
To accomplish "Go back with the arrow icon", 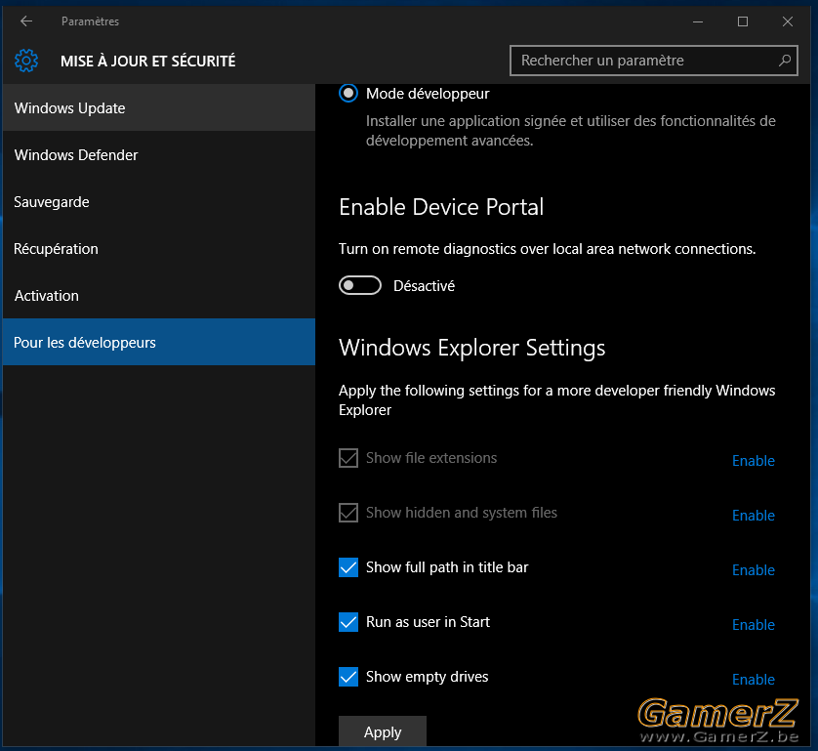I will click(26, 21).
